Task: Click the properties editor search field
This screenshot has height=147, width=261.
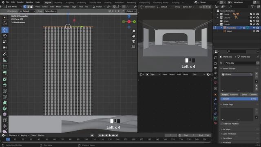Action: point(237,52)
